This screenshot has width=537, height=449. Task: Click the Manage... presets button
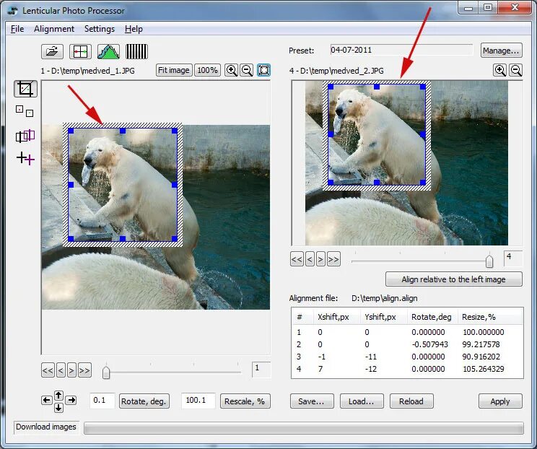click(502, 51)
